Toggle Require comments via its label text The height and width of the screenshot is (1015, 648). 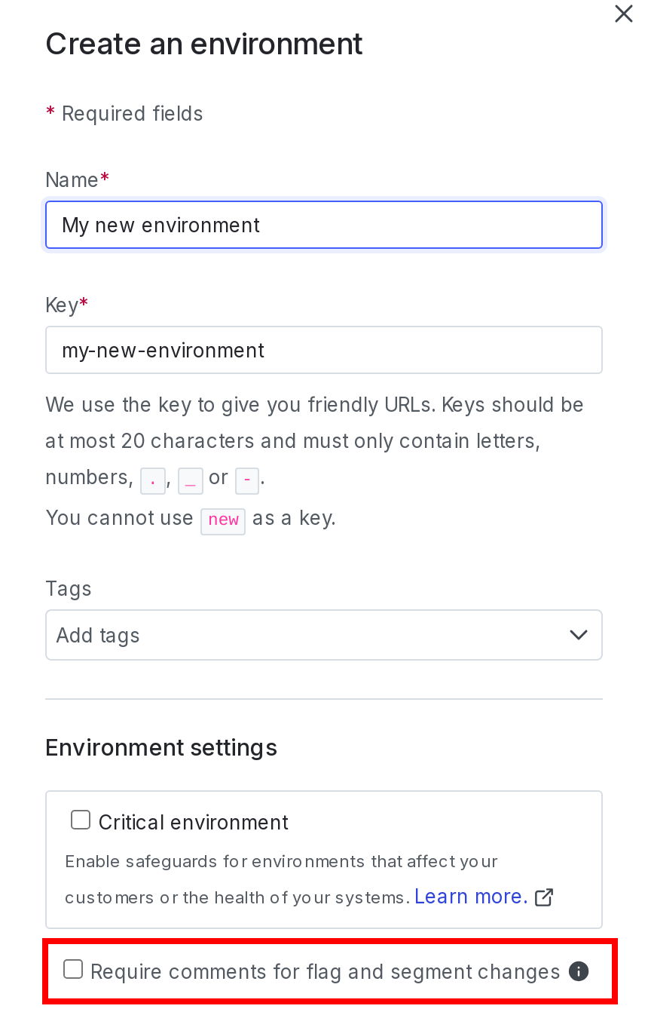point(324,971)
